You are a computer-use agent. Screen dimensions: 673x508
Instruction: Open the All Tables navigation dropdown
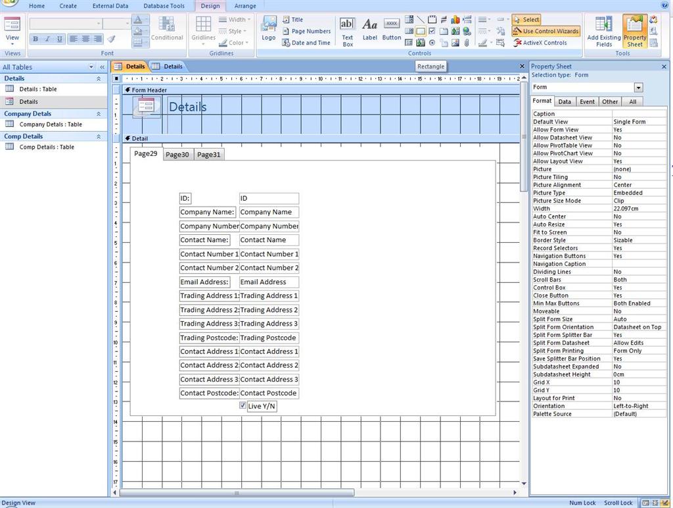[91, 66]
